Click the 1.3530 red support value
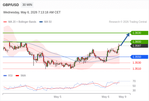 point(137,63)
